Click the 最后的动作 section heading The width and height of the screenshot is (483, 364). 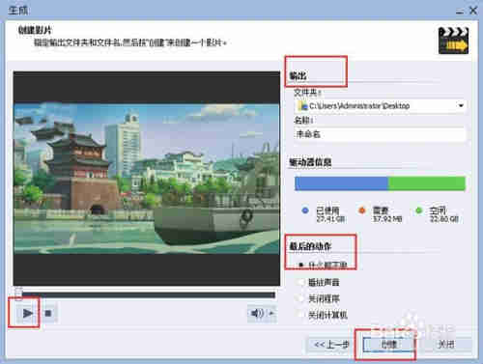310,246
